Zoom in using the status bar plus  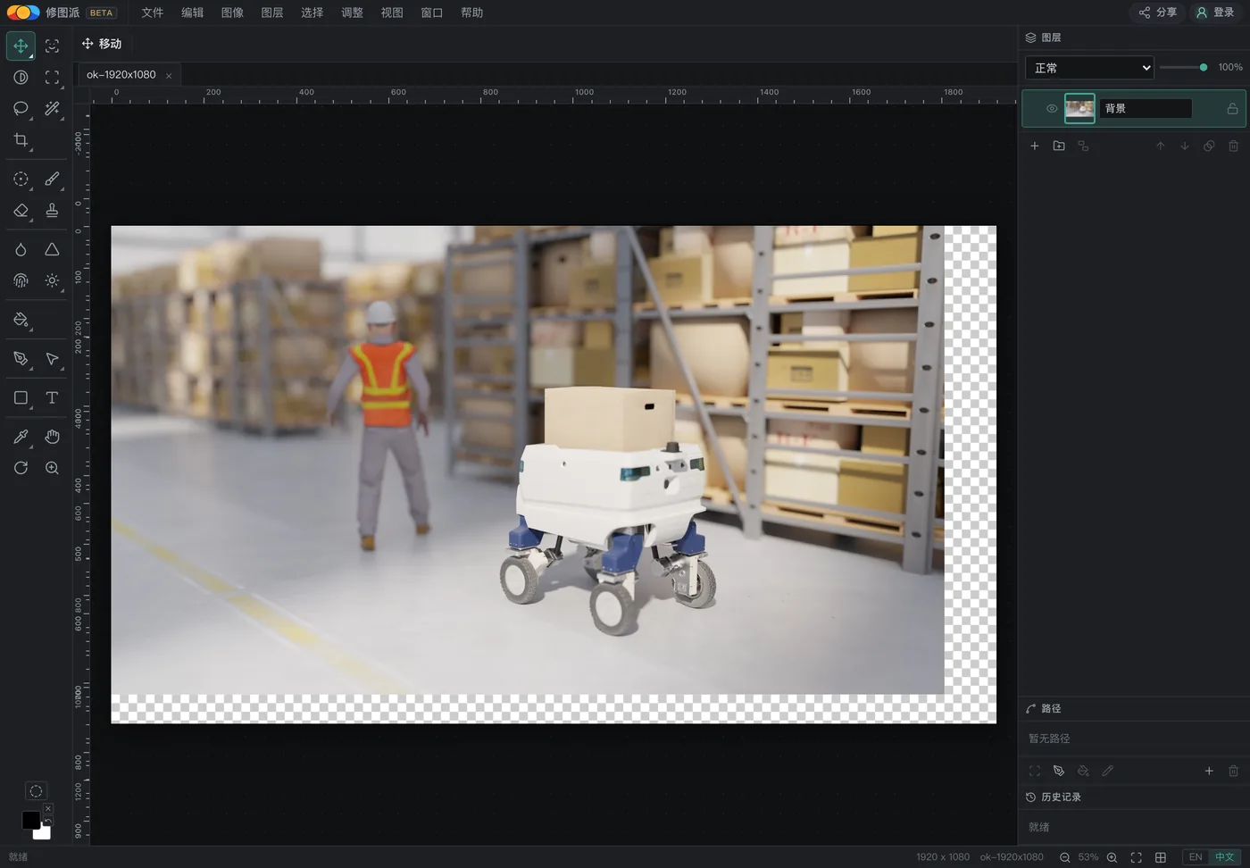[x=1112, y=857]
